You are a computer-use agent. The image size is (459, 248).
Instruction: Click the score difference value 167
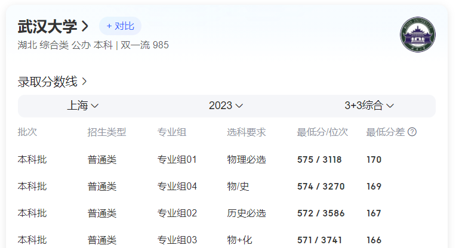point(374,213)
